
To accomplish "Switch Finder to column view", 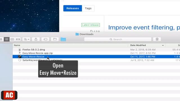I will [12, 39].
